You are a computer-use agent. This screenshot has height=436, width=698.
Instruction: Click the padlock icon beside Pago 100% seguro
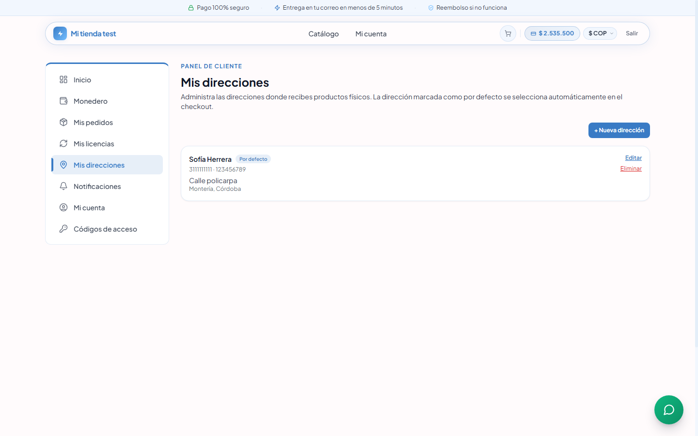[191, 8]
